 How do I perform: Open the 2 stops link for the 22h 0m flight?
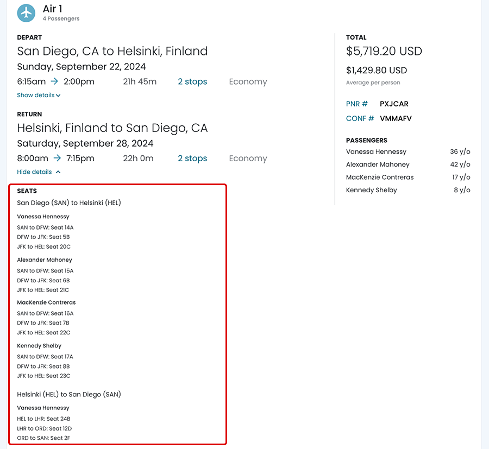[x=192, y=159]
